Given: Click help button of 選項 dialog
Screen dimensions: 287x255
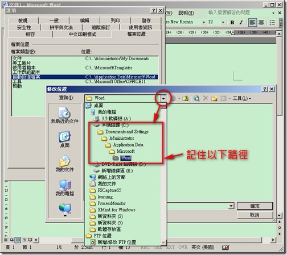Looking at the screenshot, I should pos(154,11).
